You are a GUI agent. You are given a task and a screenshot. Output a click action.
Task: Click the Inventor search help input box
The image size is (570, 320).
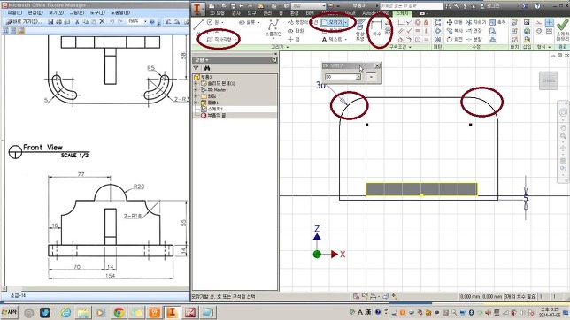(x=412, y=6)
